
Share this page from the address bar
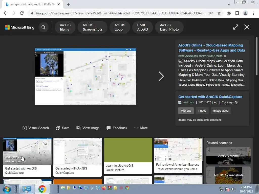point(211,13)
